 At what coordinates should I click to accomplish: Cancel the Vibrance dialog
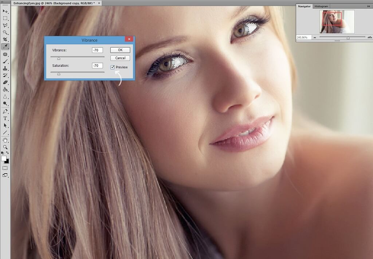click(x=120, y=58)
